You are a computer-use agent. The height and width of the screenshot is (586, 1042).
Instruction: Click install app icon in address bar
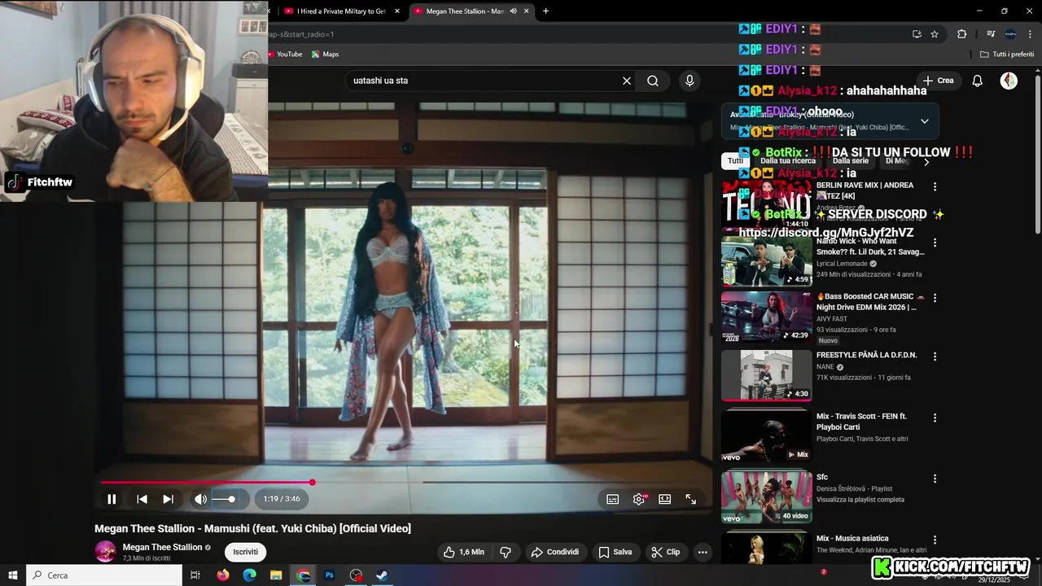point(917,34)
